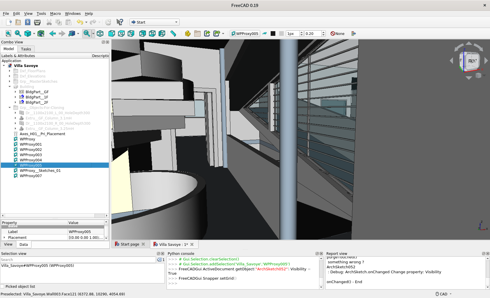Open the Windows menu
Viewport: 490px width, 298px height.
(73, 13)
